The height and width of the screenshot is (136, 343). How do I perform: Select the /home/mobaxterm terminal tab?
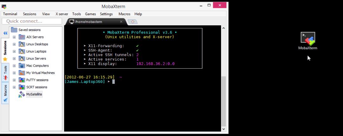(96, 22)
